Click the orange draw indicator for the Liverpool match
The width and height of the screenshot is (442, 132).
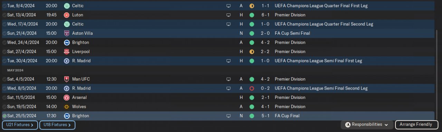pos(252,52)
